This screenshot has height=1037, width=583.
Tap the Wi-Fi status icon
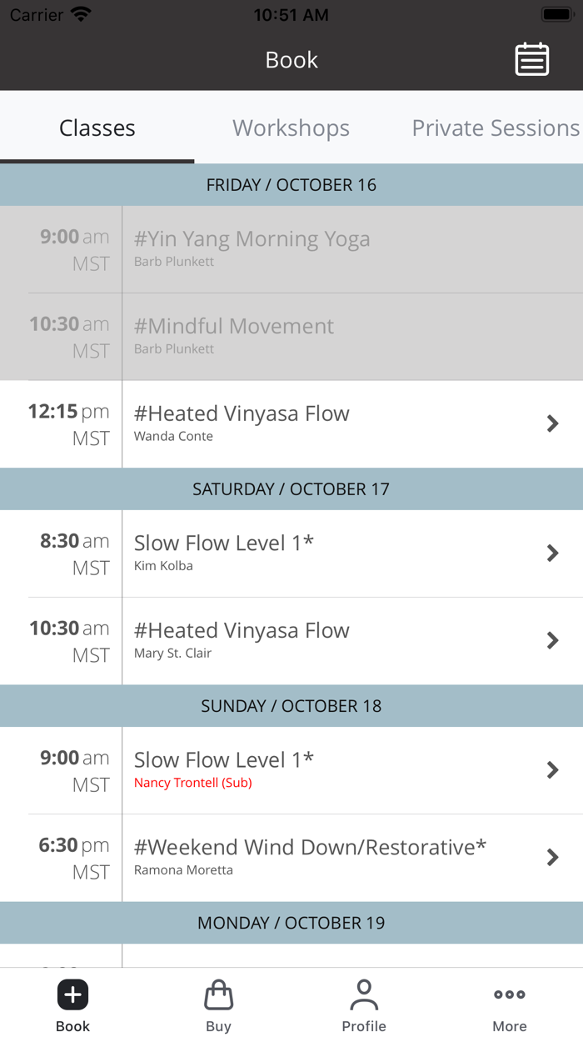81,15
